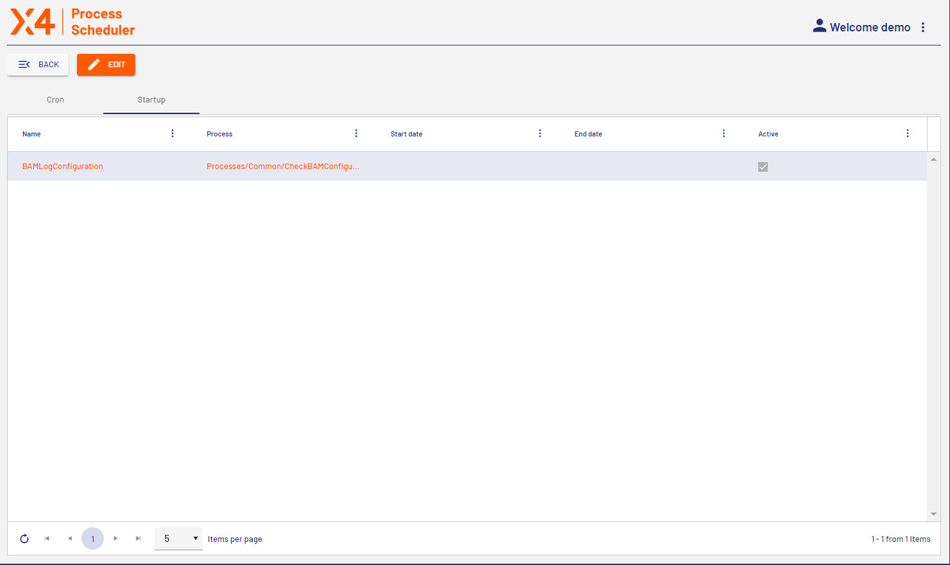This screenshot has width=950, height=565.
Task: Select page 1 in the paginator
Action: (92, 539)
